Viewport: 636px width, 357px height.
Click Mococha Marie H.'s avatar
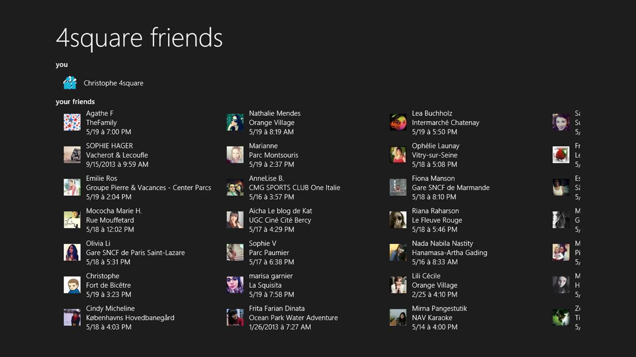tap(72, 220)
